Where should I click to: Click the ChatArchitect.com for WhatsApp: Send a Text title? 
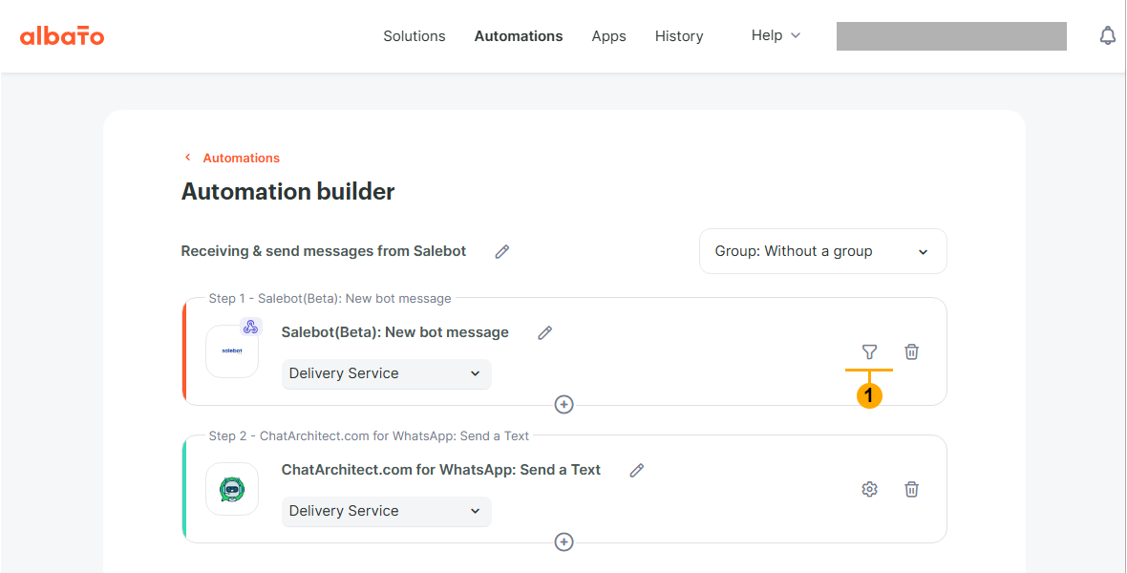pos(440,470)
